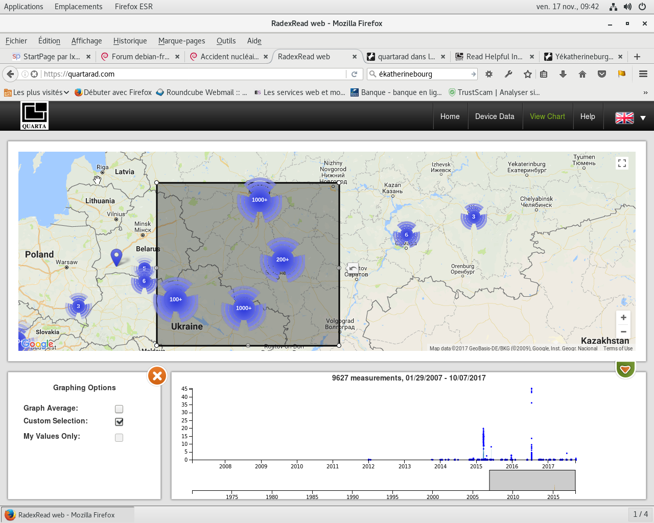This screenshot has height=523, width=654.
Task: Click the Terms of Use map link
Action: click(x=618, y=348)
